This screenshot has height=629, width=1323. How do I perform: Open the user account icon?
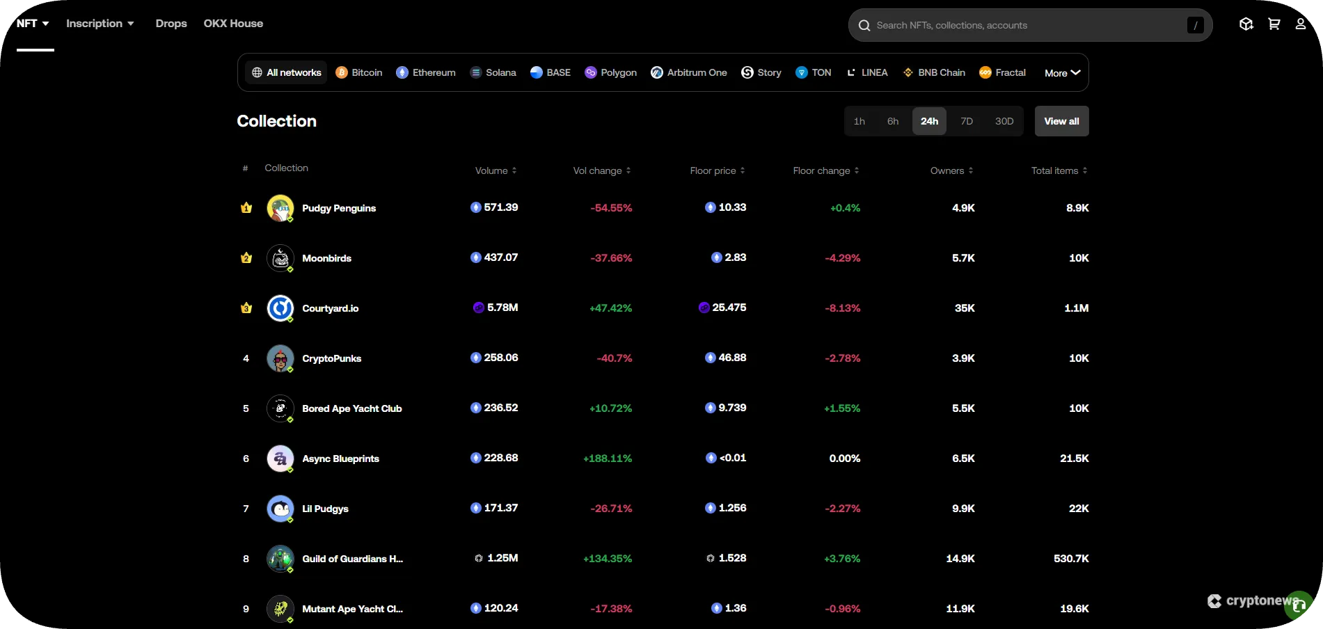pyautogui.click(x=1300, y=24)
